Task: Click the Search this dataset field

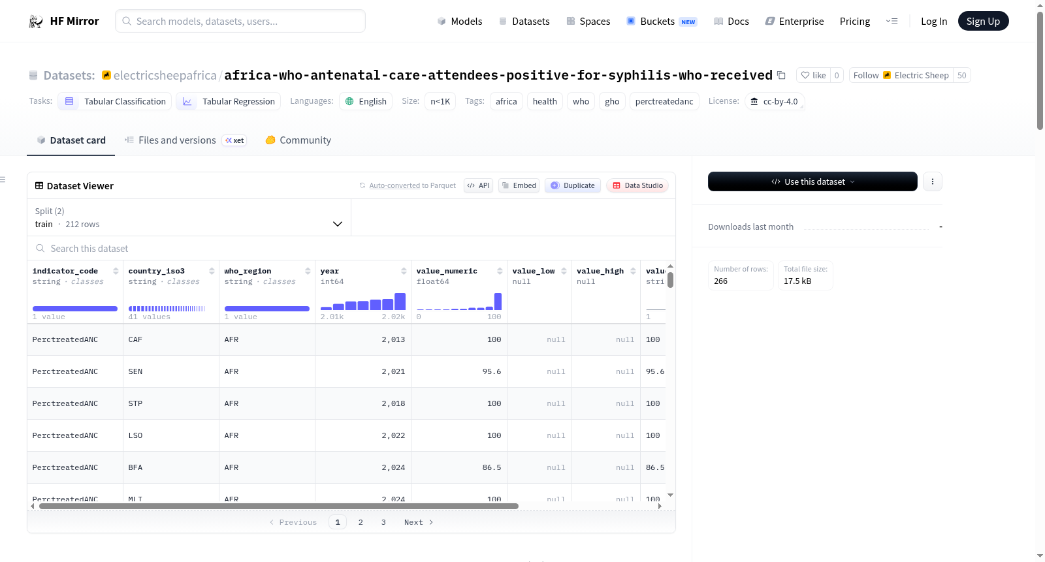Action: pos(351,249)
